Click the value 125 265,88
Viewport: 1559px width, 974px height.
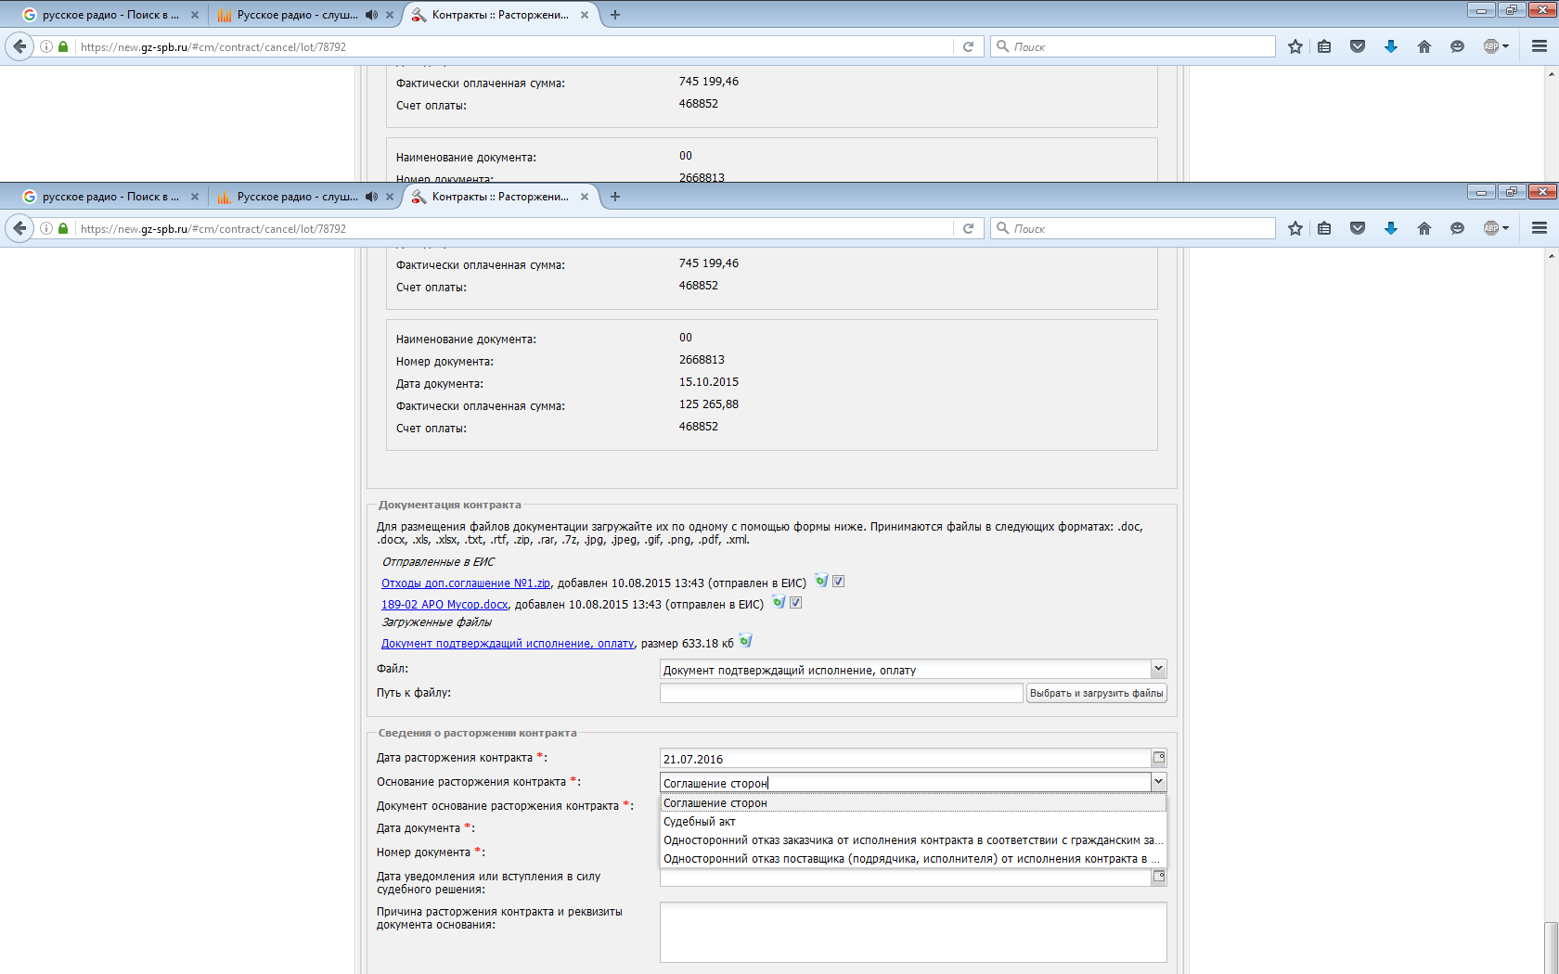pyautogui.click(x=709, y=404)
